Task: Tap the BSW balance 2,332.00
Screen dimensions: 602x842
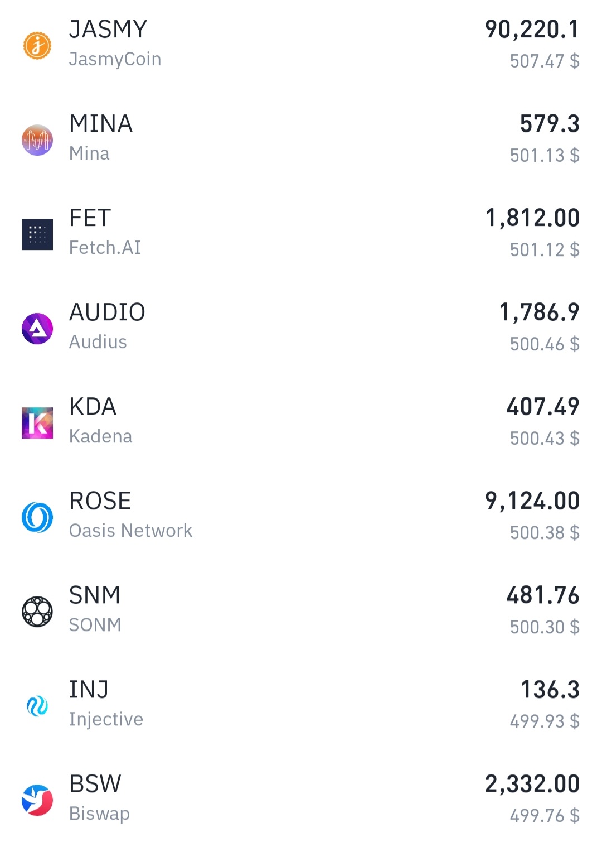Action: click(532, 784)
